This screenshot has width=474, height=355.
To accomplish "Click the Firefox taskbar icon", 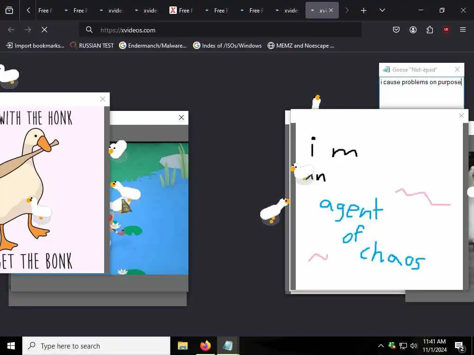I will 205,346.
